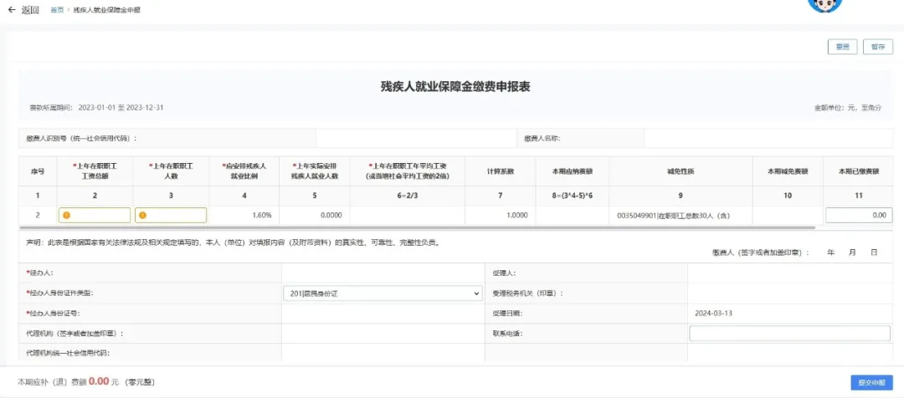This screenshot has width=904, height=398.
Task: Click the 重置 button
Action: [843, 47]
